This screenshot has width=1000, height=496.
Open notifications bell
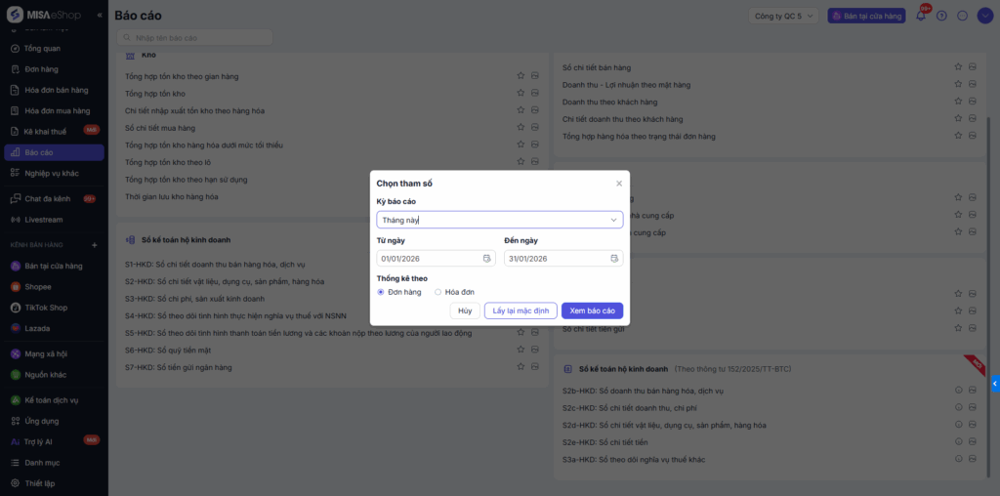920,16
